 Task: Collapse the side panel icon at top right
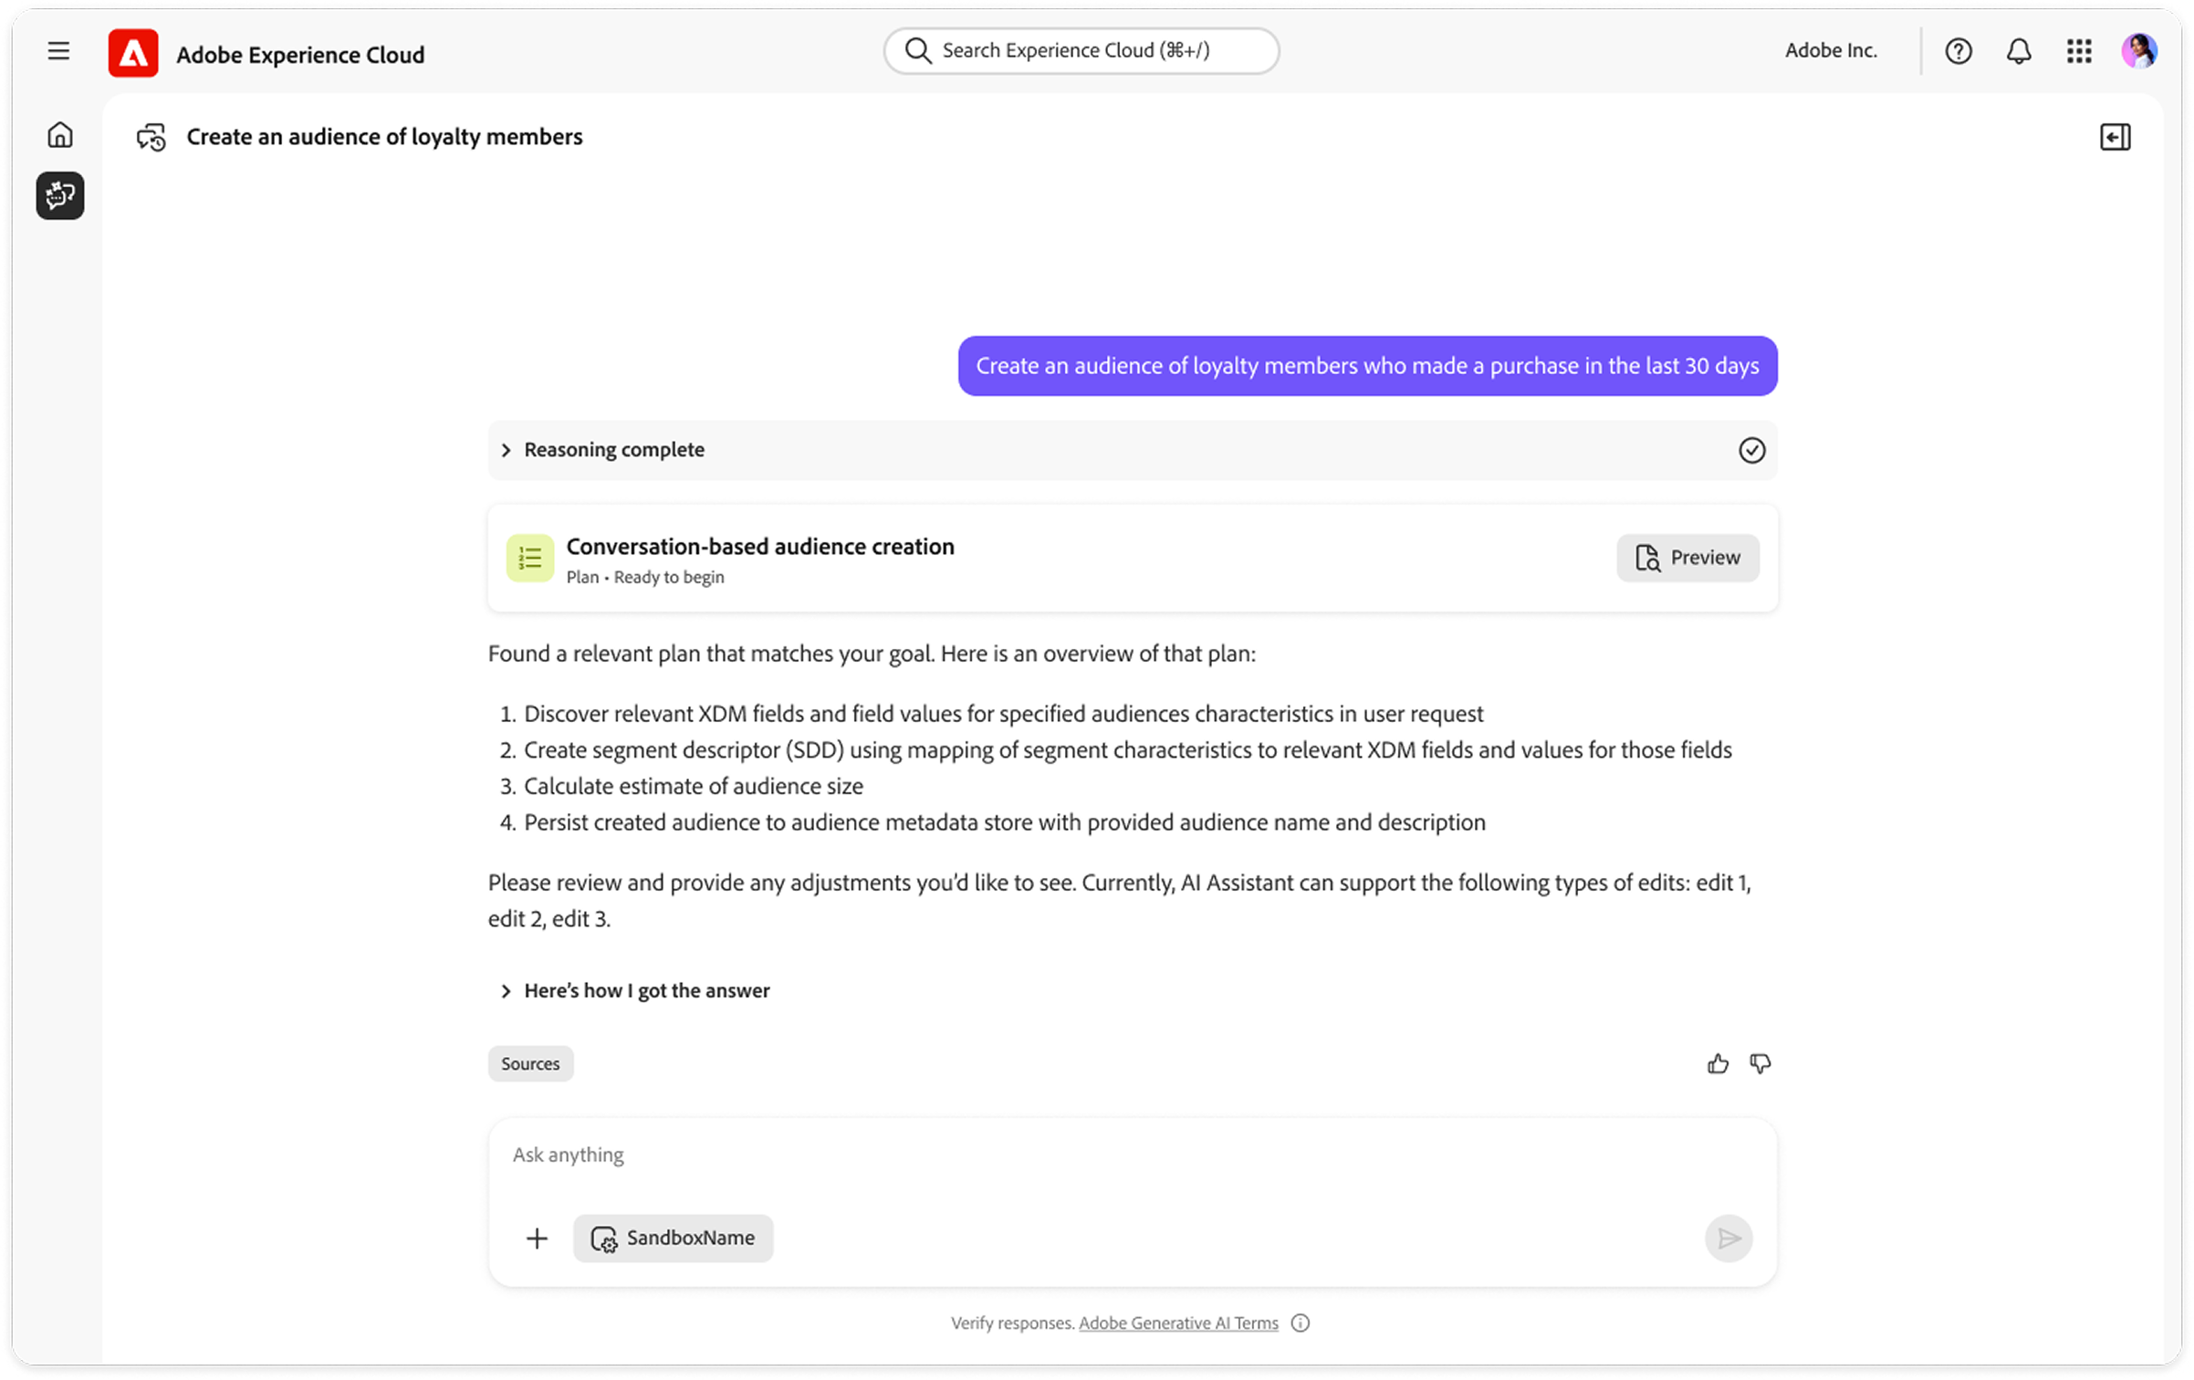2115,137
